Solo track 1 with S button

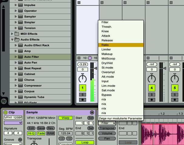click(x=83, y=94)
